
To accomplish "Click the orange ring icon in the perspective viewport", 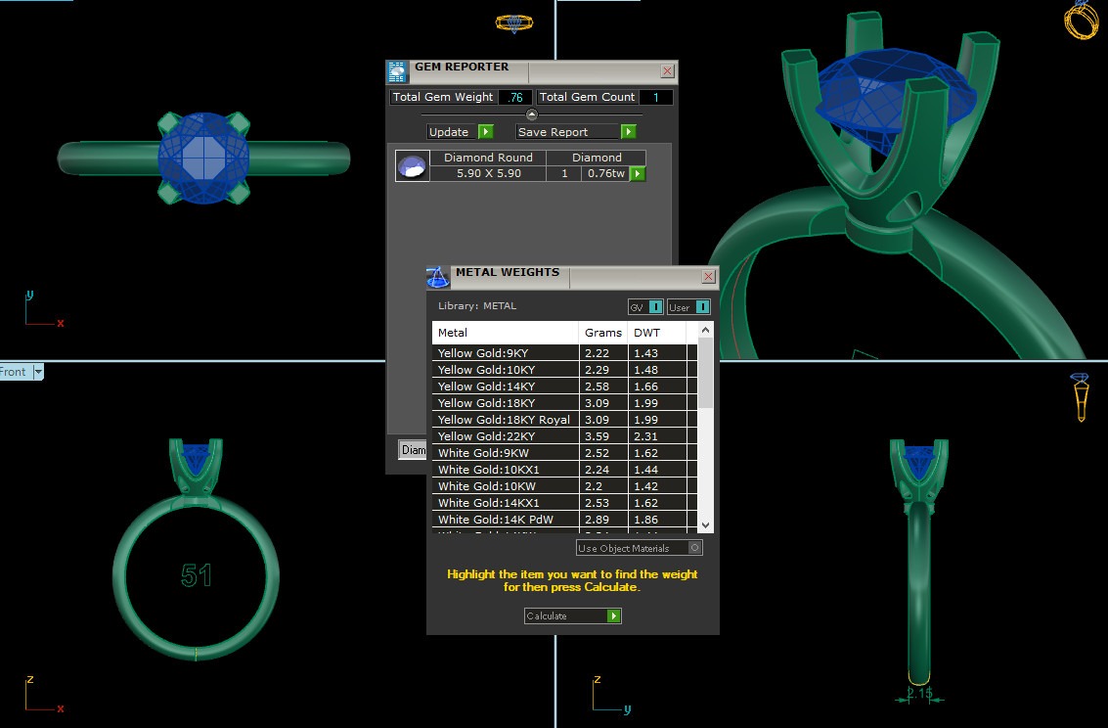I will click(x=1081, y=20).
